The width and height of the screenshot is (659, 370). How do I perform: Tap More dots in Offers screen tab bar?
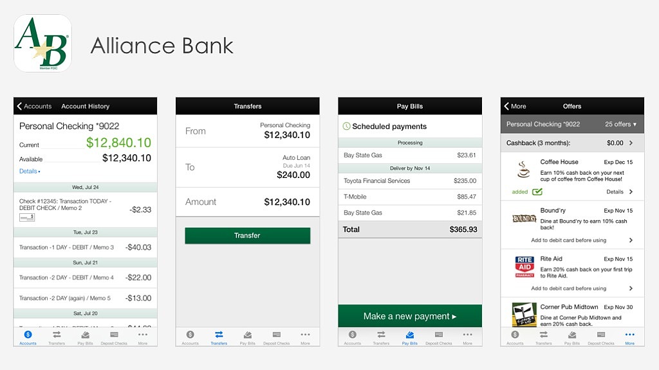(x=629, y=334)
